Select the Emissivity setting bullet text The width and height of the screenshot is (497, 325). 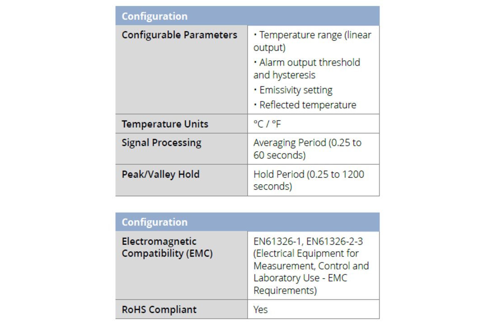tap(293, 90)
